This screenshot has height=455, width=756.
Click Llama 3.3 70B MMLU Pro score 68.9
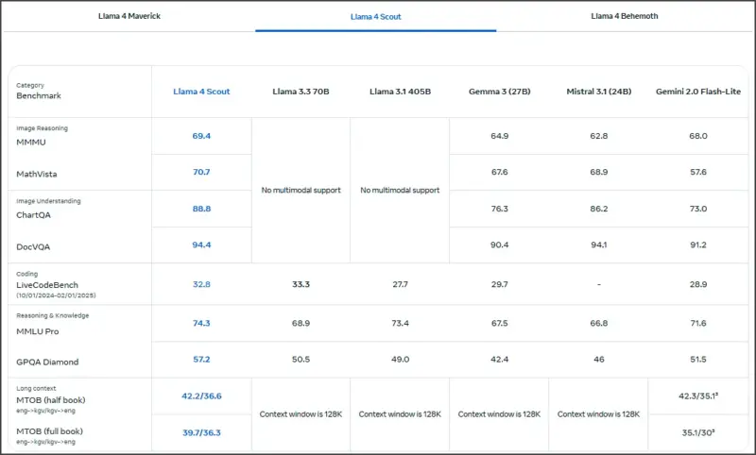coord(301,323)
